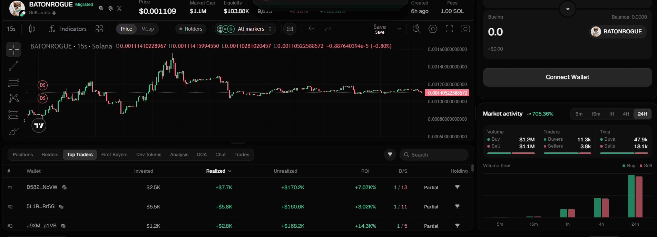
Task: Filter by wallet D582...NbVW funnel icon
Action: point(457,187)
